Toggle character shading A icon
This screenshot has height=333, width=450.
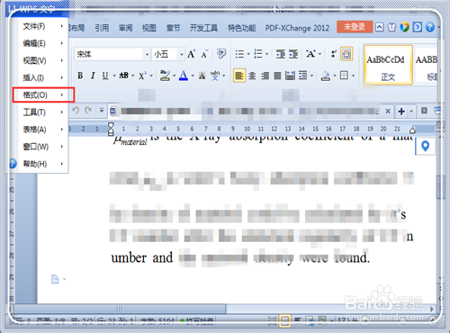[202, 76]
